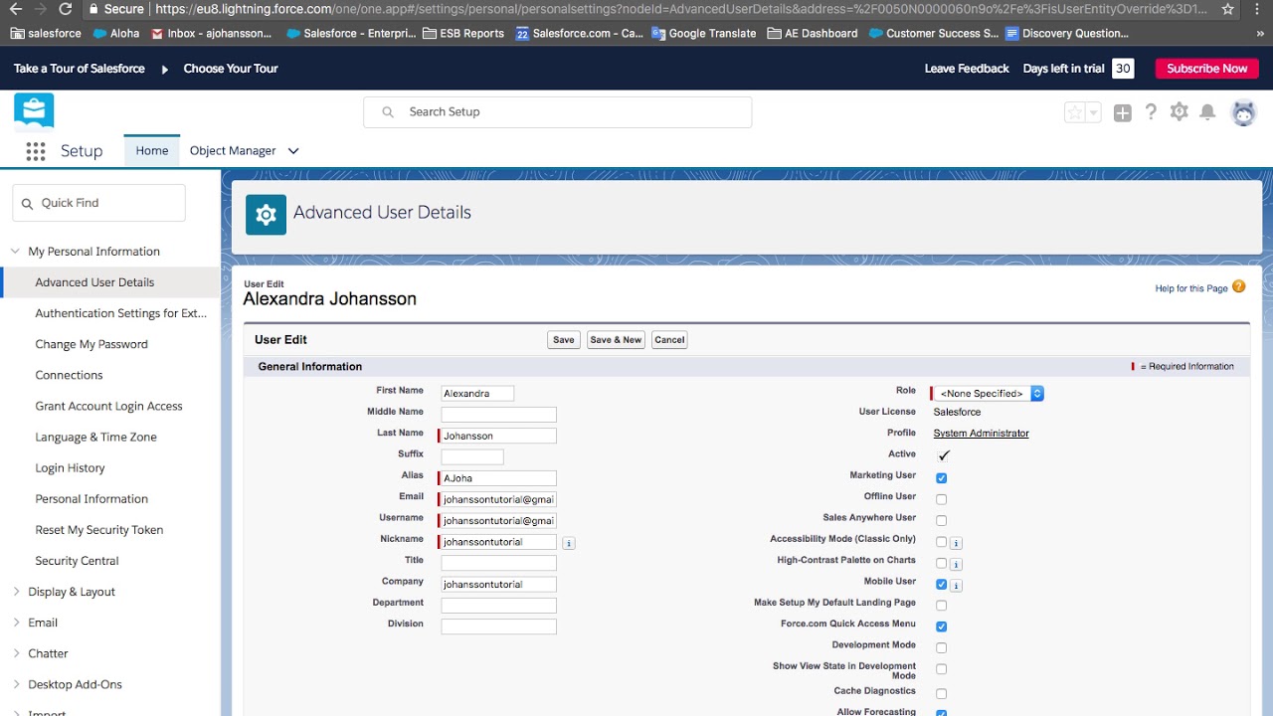Click the tour play arrow icon
Image resolution: width=1273 pixels, height=716 pixels.
coord(165,69)
